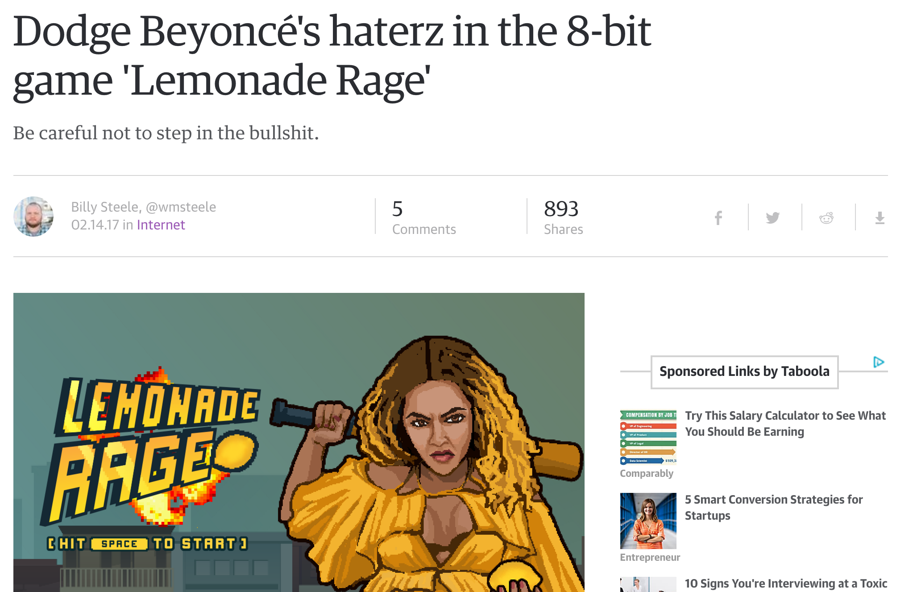The height and width of the screenshot is (592, 913).
Task: Click the Entrepreneur ad woman thumbnail
Action: click(x=648, y=521)
